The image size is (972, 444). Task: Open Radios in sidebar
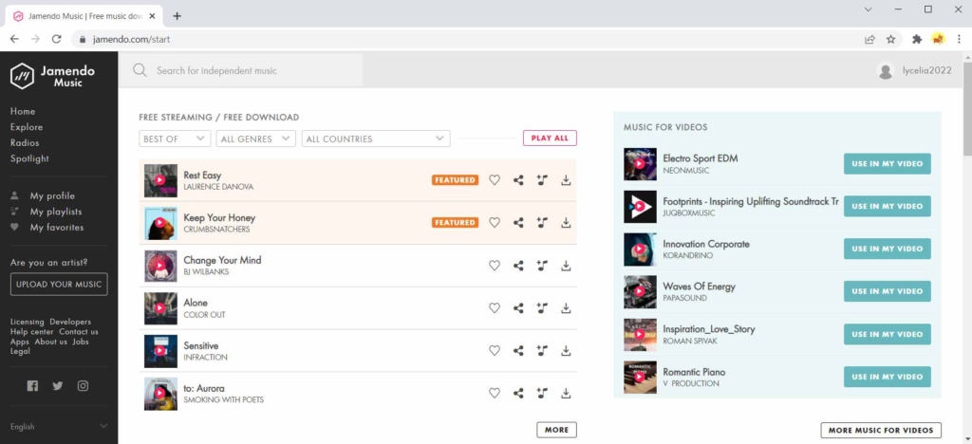(25, 142)
